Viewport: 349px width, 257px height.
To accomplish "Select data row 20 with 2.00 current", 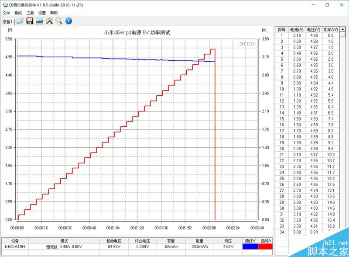I will pos(308,149).
